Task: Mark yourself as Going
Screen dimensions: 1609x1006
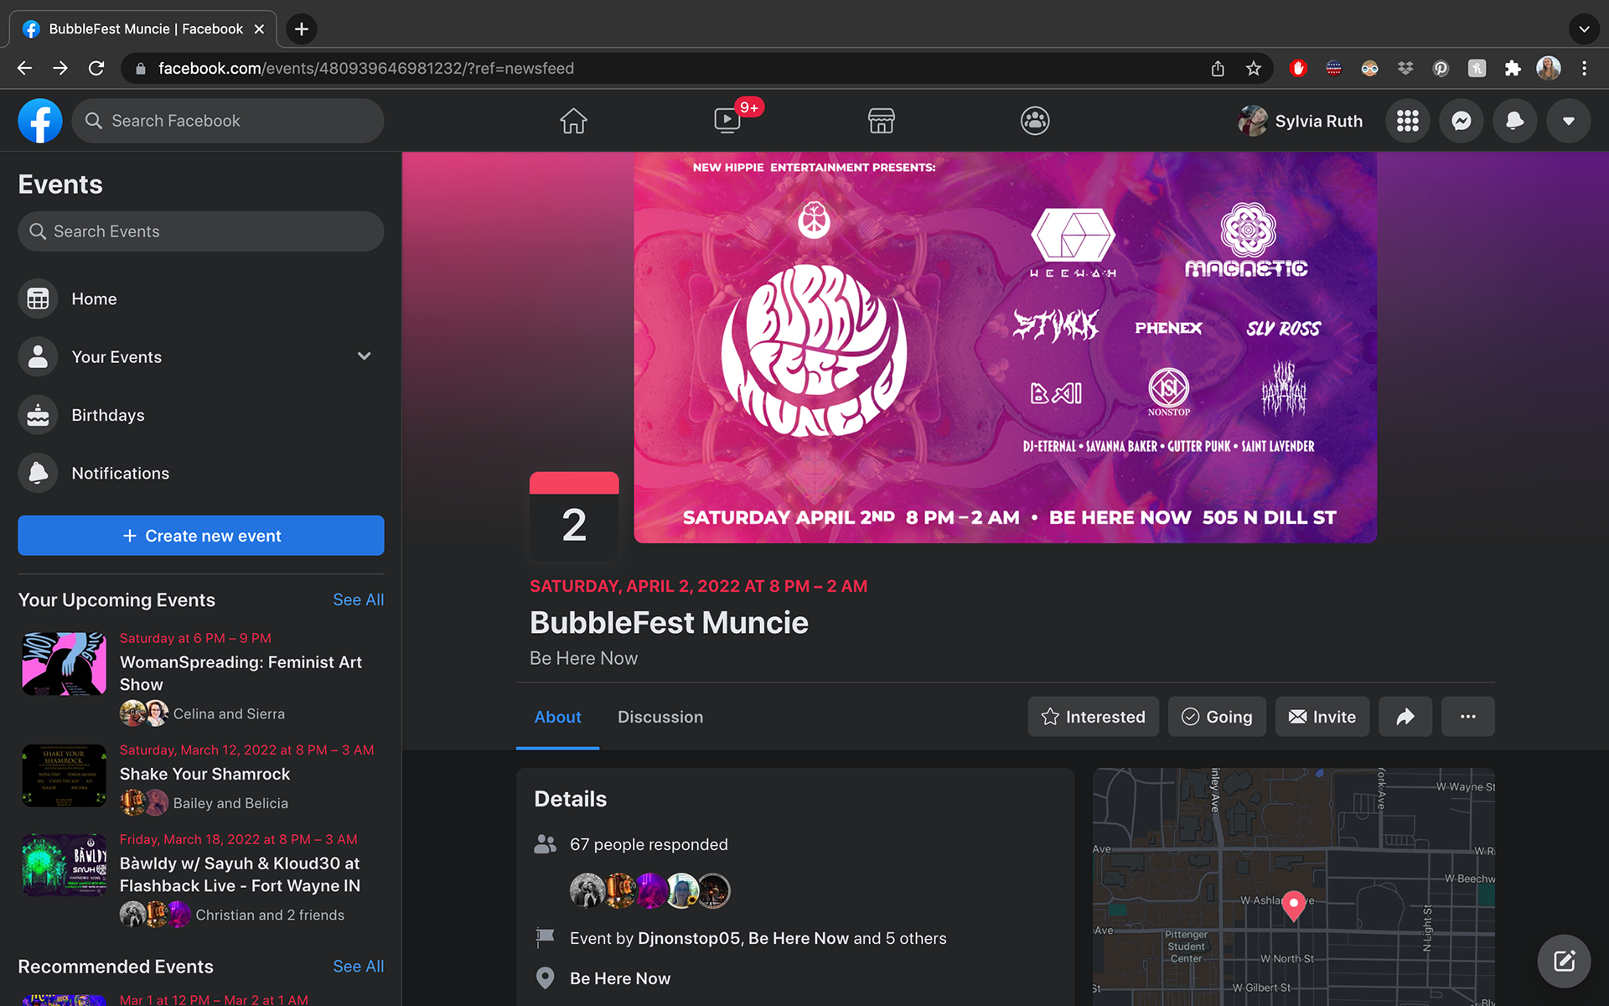Action: tap(1217, 717)
